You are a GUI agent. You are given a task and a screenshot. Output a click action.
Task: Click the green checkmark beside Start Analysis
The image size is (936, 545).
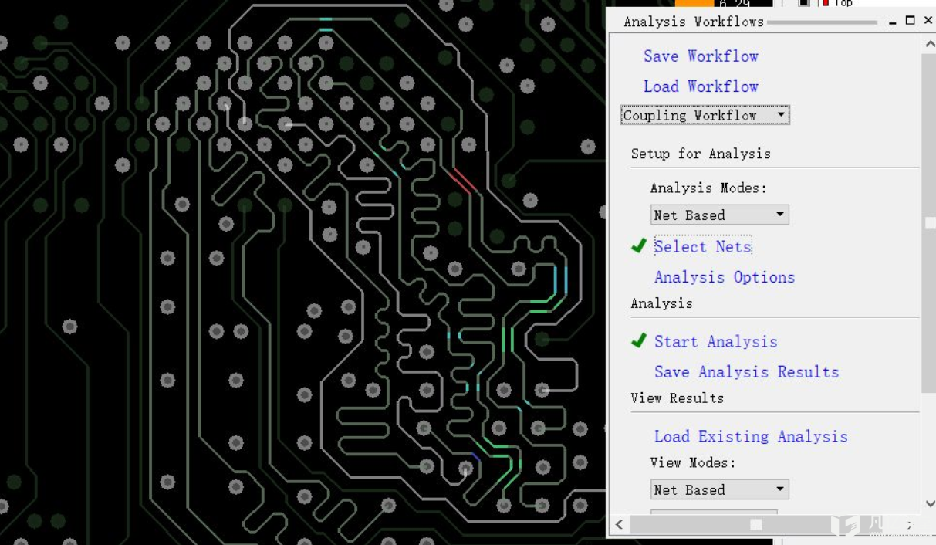638,340
